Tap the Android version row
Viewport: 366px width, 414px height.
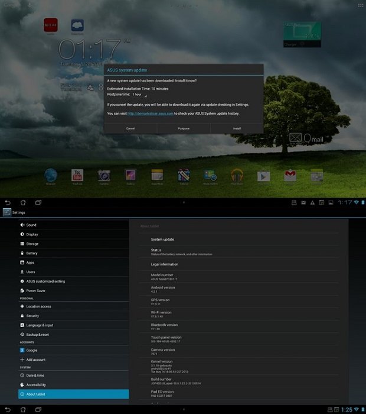pos(238,289)
